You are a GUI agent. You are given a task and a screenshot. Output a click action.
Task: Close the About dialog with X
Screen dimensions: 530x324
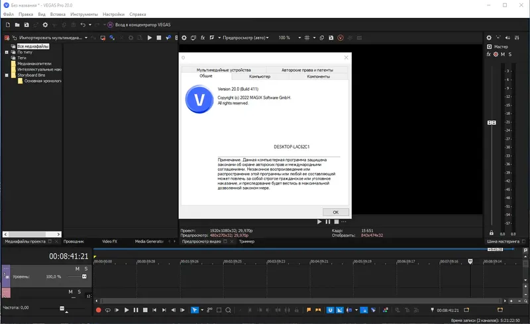tap(346, 58)
